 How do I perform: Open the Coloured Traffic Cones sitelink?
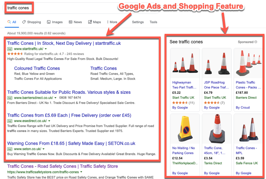pos(37,68)
